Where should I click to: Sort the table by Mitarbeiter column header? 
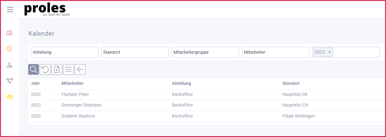[x=73, y=83]
